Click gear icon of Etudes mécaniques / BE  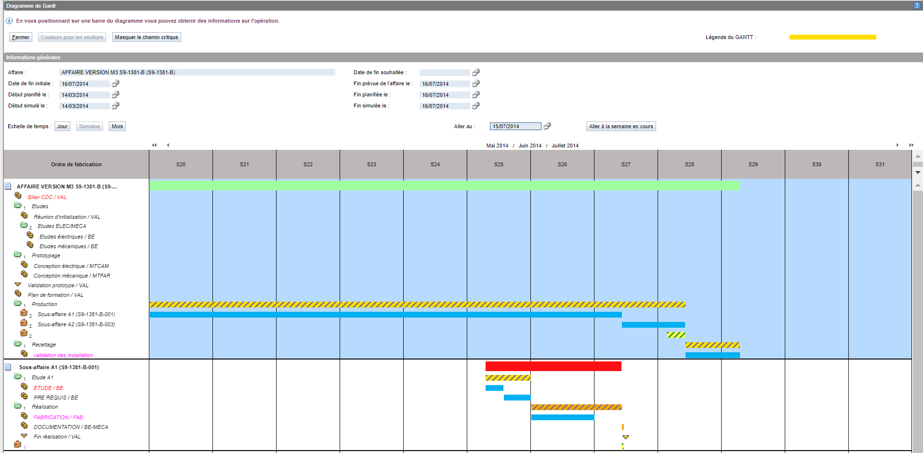[30, 245]
